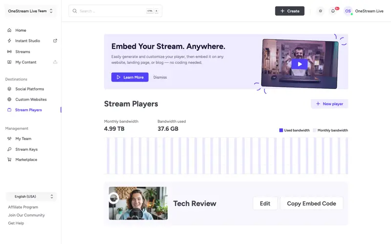Screen dimensions: 391x244
Task: Edit the Tech Review player
Action: (x=265, y=203)
